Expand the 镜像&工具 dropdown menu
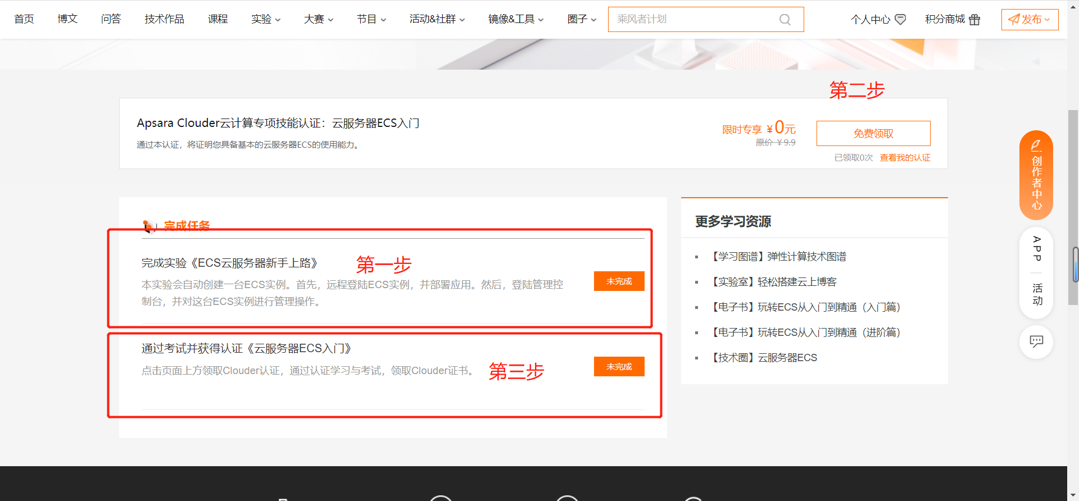This screenshot has width=1079, height=501. [516, 19]
